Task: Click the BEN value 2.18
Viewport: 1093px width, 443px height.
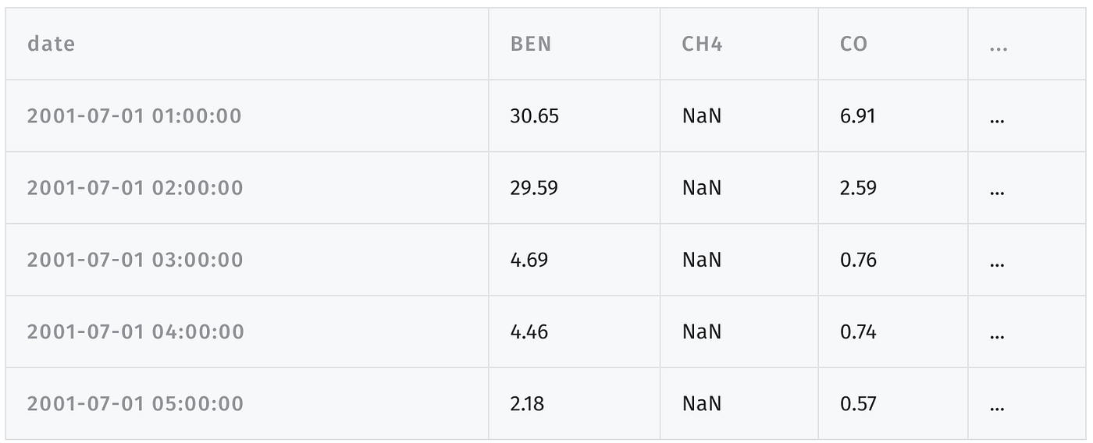Action: coord(527,403)
